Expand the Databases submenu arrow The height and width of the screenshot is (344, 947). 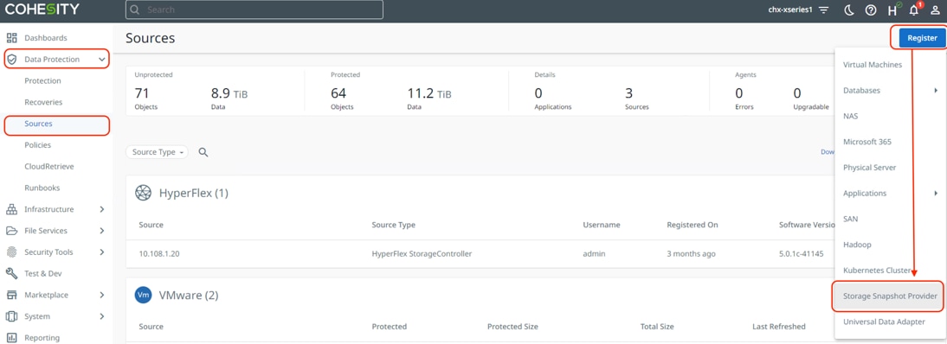936,91
